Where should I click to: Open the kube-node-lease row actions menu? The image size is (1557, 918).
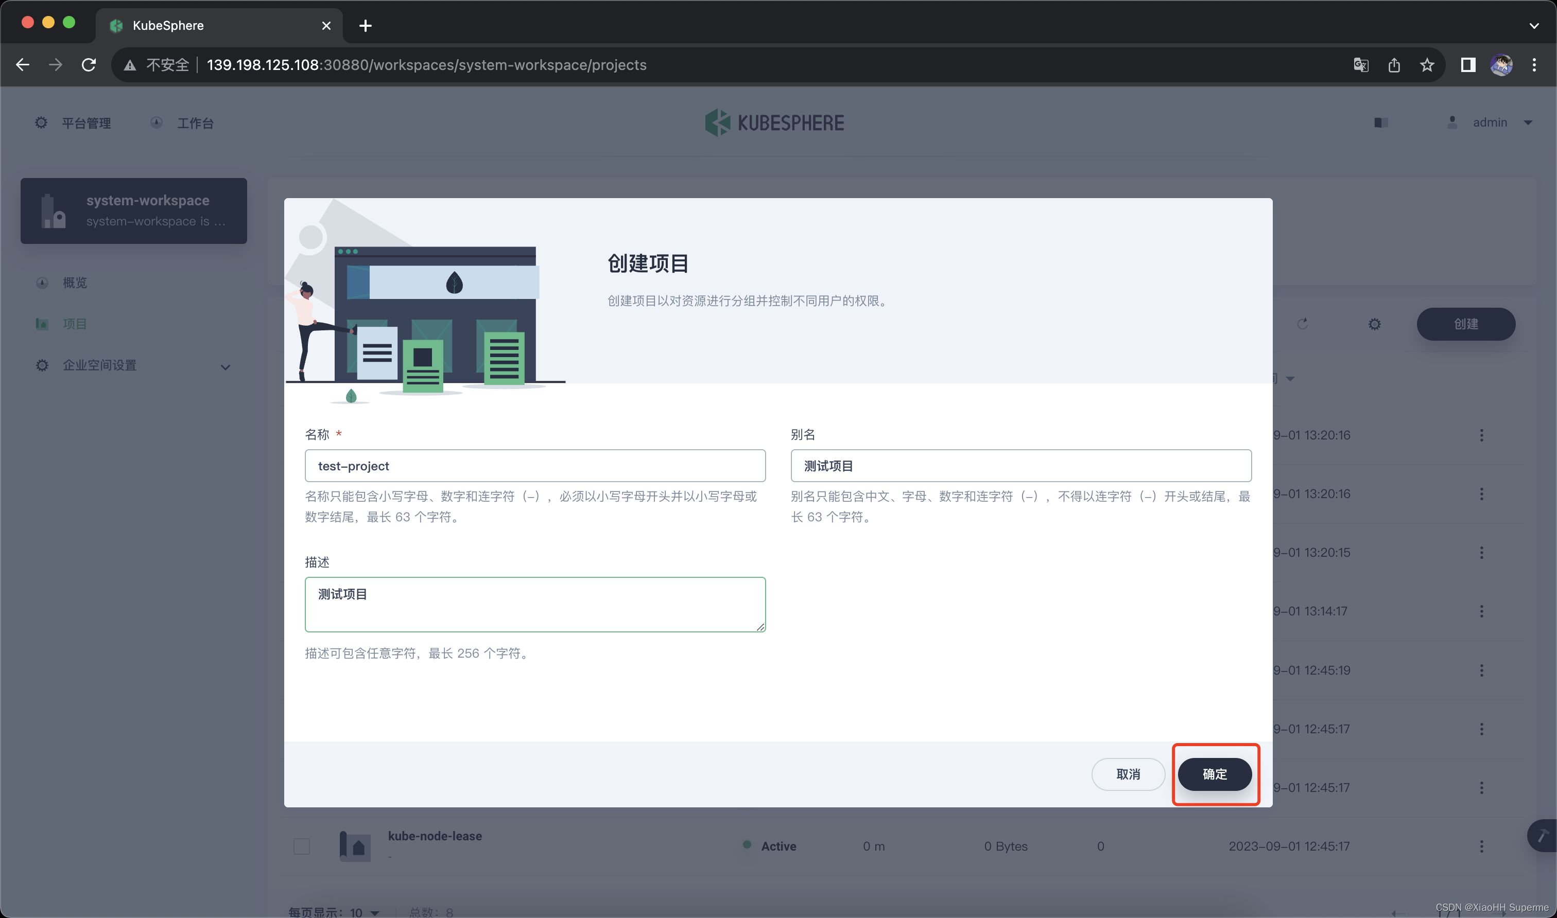click(x=1481, y=846)
